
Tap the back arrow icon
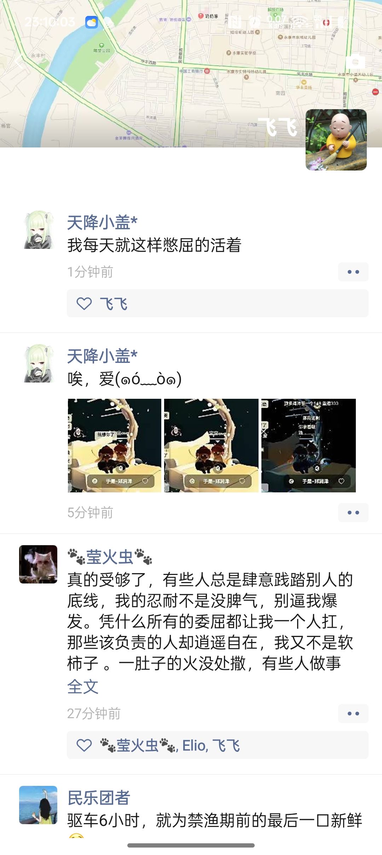click(19, 62)
